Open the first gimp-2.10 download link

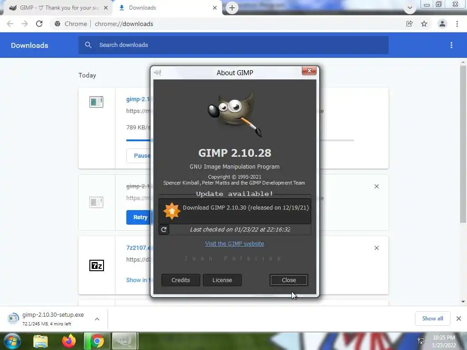pos(139,99)
